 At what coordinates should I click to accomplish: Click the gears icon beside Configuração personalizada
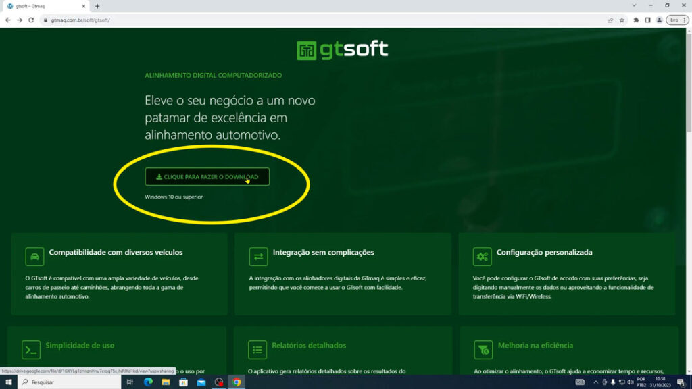(482, 257)
